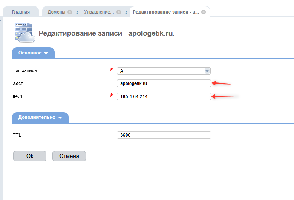Click the Отмена button

tap(69, 156)
